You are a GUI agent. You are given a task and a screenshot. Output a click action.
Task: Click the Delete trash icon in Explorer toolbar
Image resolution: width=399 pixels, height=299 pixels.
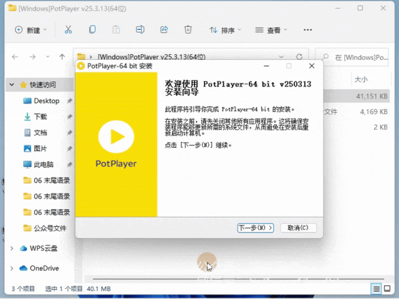pyautogui.click(x=188, y=30)
